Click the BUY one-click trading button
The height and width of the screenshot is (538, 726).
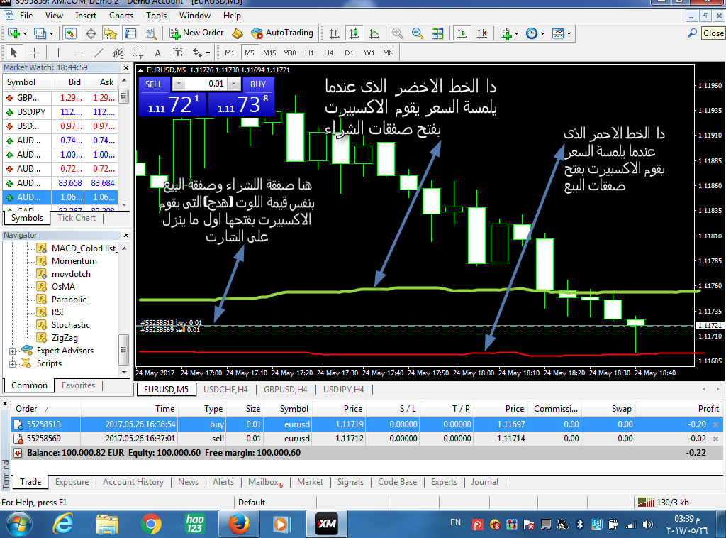point(258,84)
